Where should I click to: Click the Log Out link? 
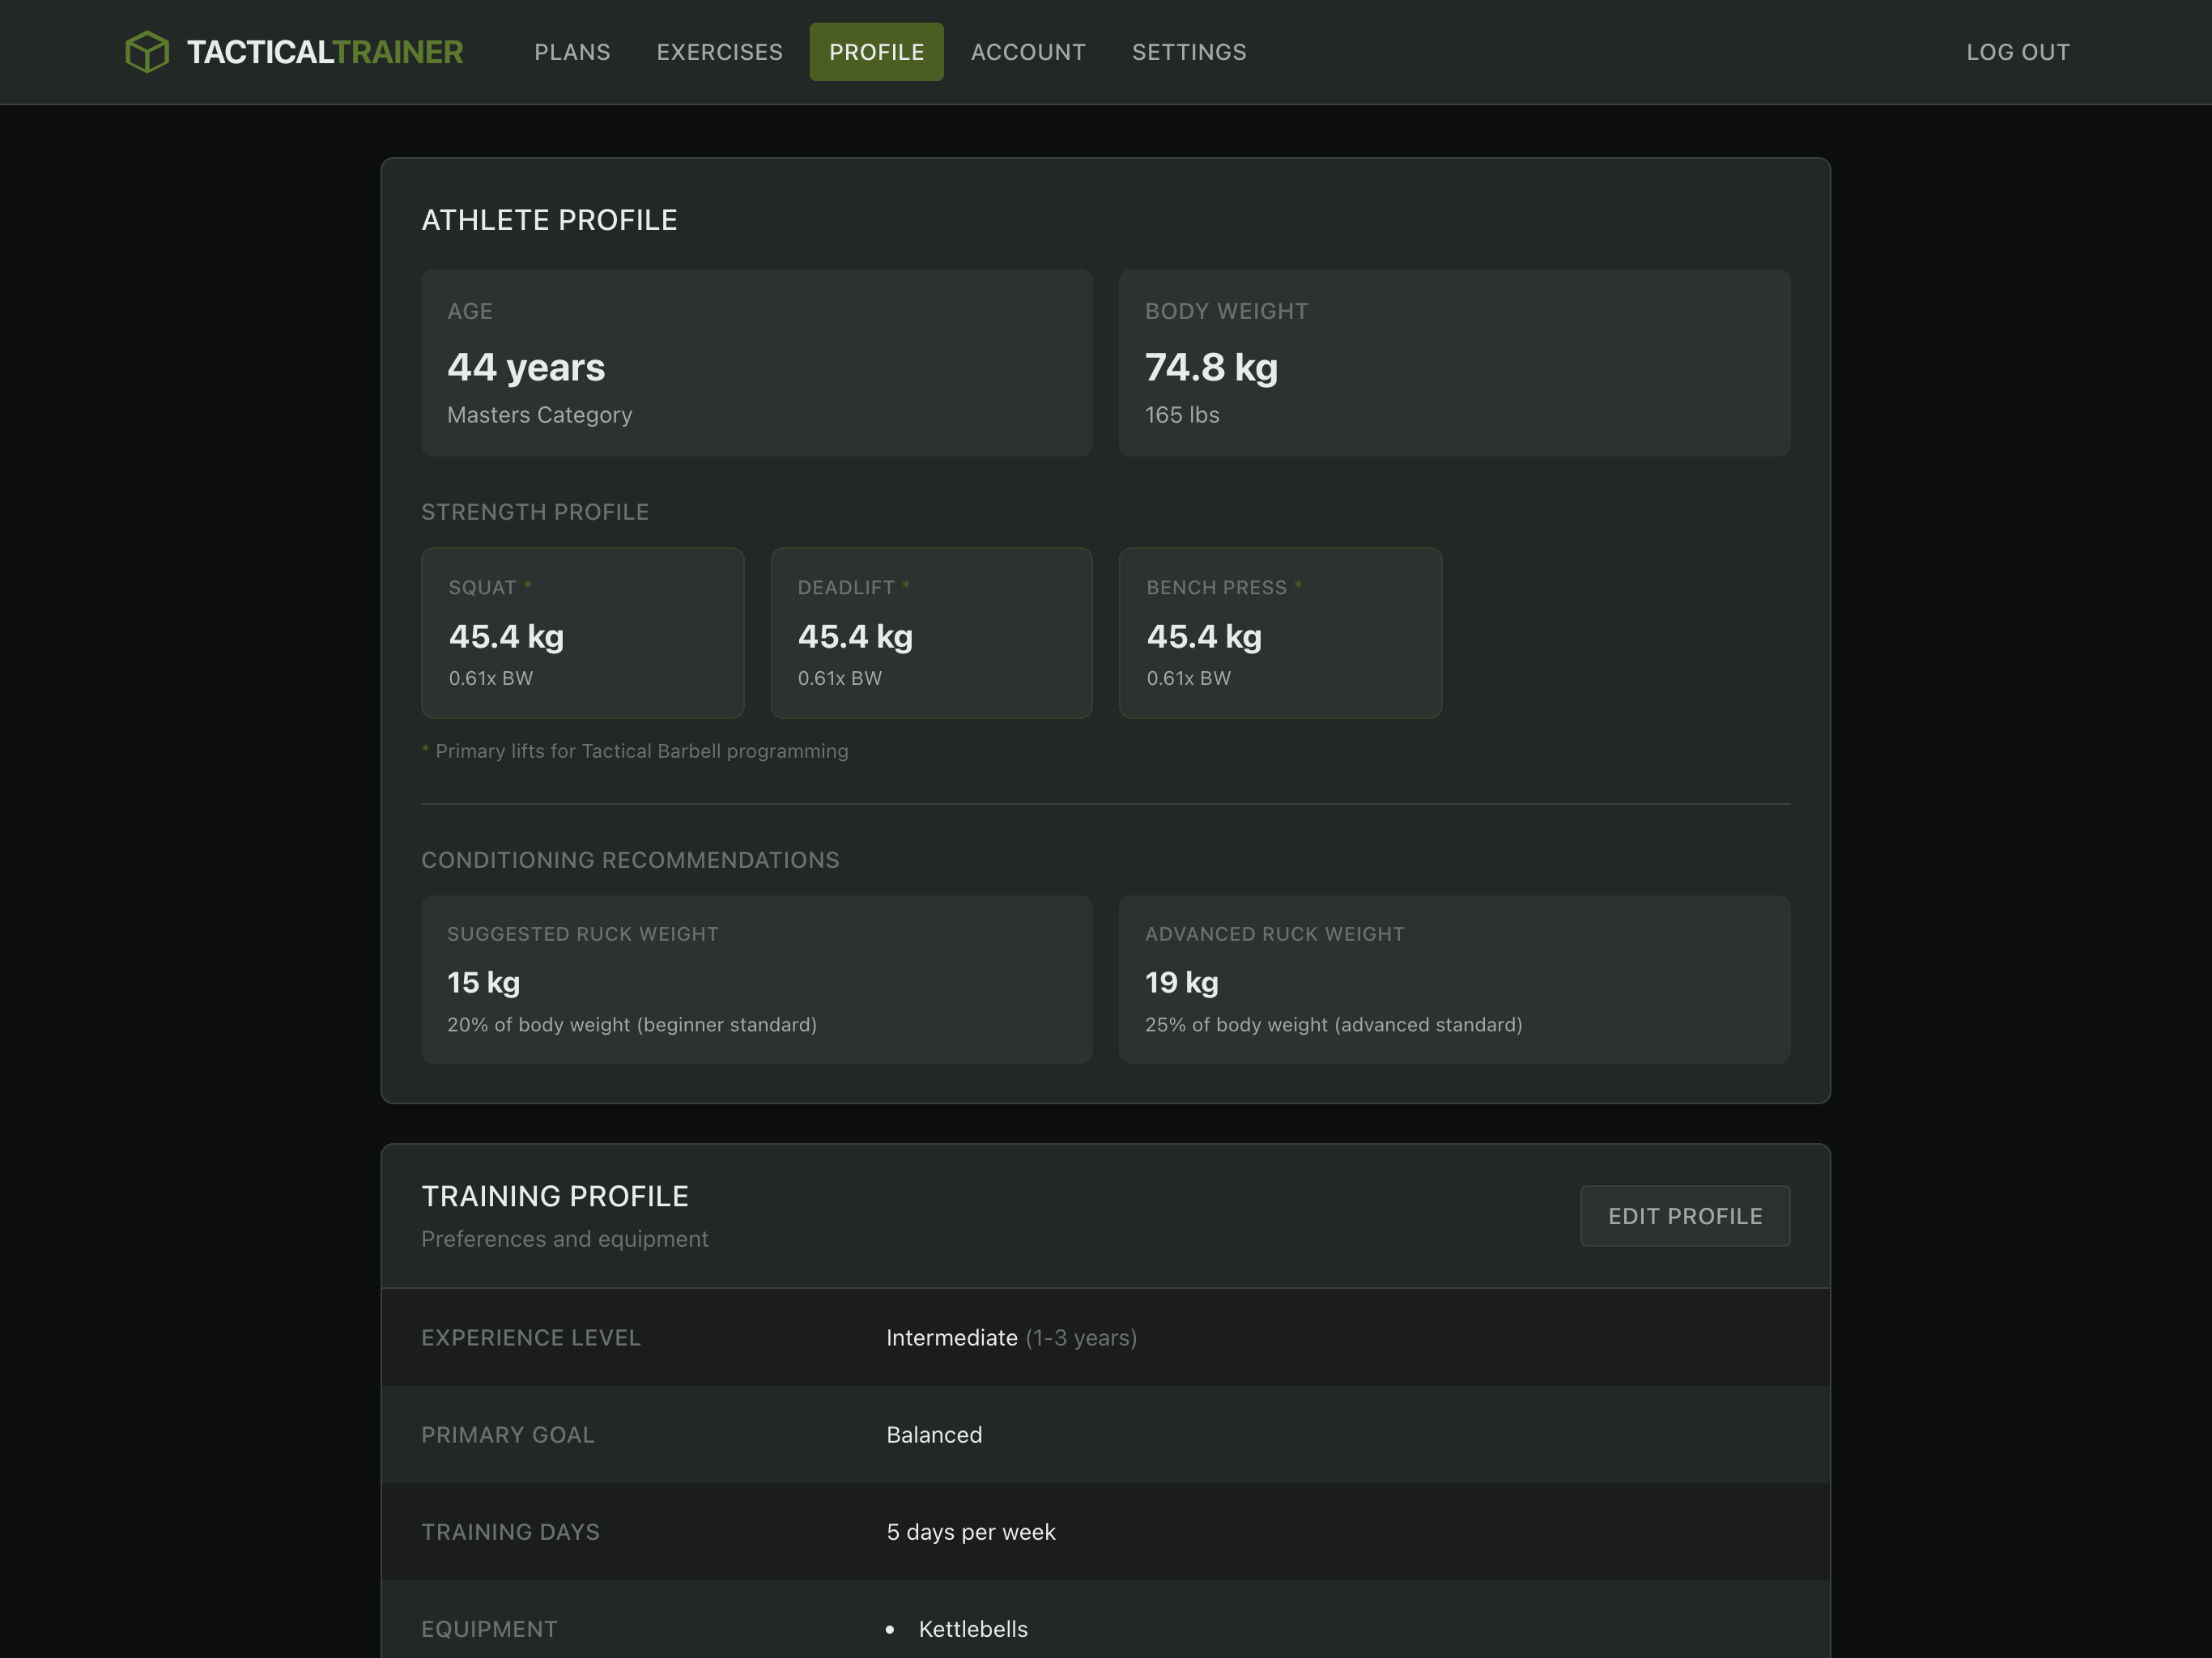[x=2017, y=52]
